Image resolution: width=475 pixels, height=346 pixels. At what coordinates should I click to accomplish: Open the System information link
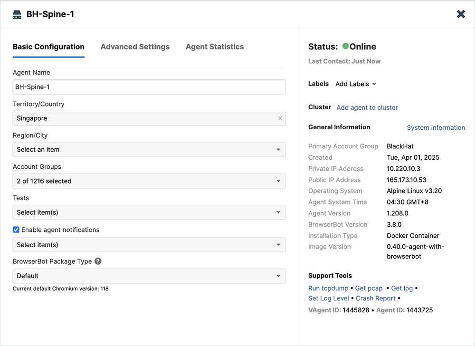click(436, 127)
